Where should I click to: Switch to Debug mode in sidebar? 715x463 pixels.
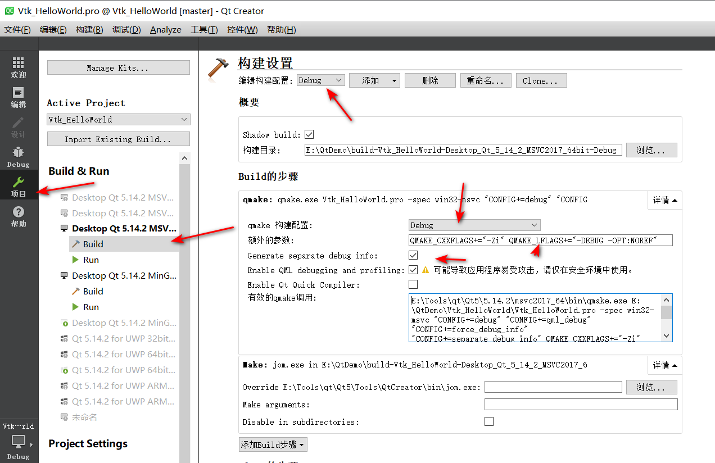(19, 157)
